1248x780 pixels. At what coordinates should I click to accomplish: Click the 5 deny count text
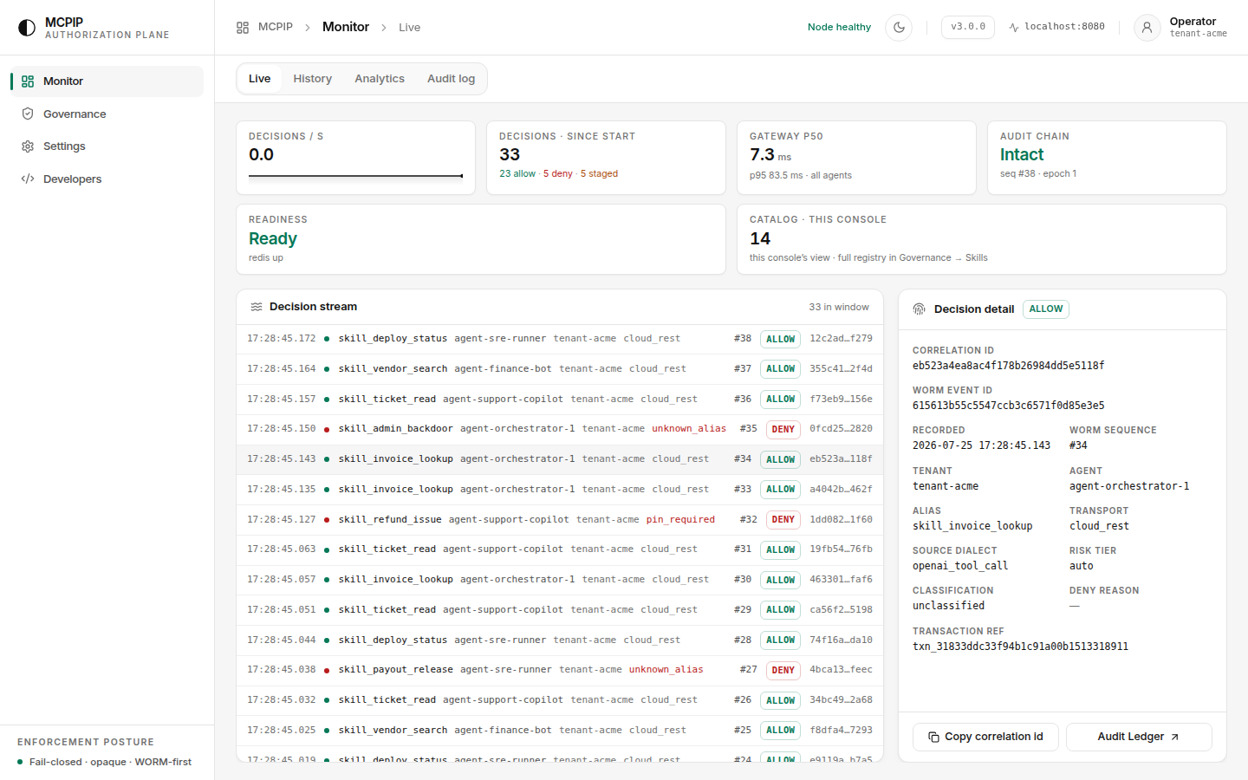(558, 174)
